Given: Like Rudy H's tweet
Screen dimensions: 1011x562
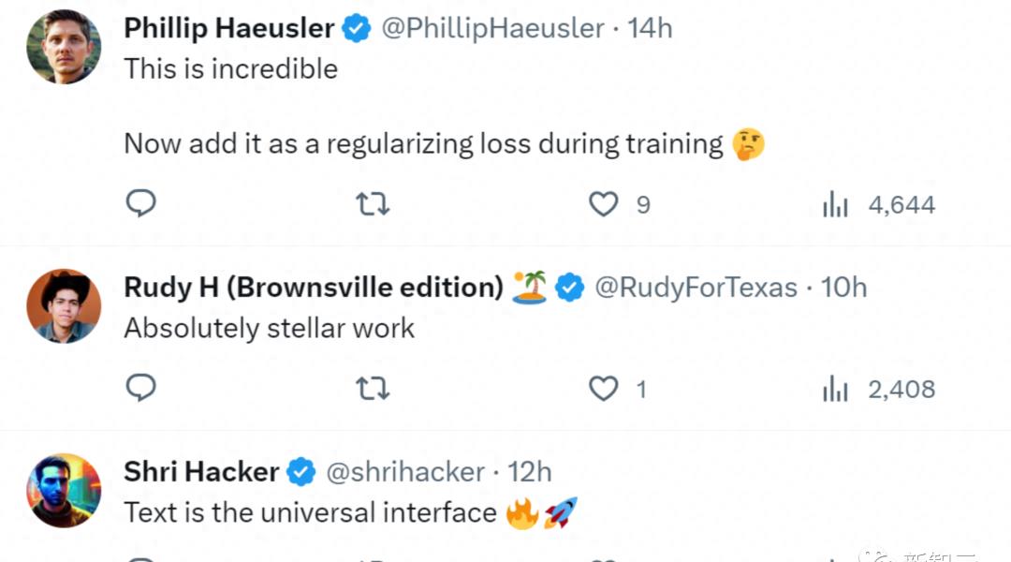Looking at the screenshot, I should (604, 388).
